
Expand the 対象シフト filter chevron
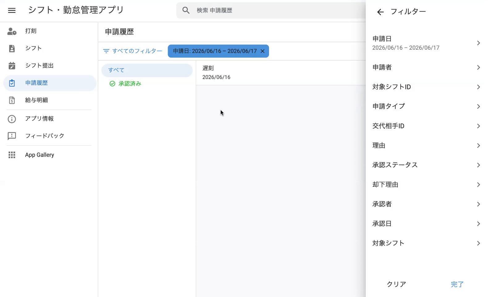[478, 243]
